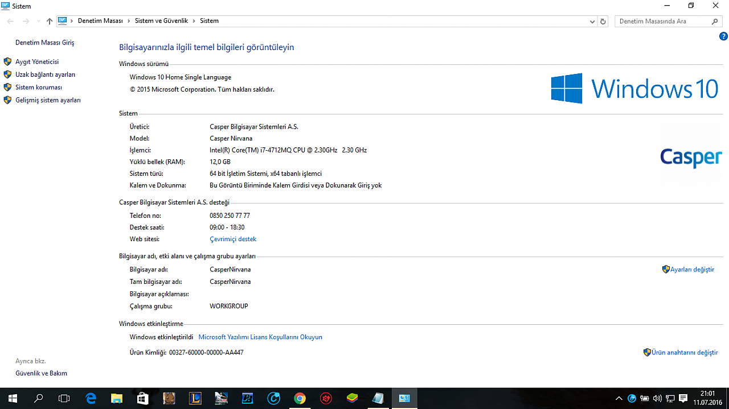Open the Windows Store taskbar icon

click(143, 399)
